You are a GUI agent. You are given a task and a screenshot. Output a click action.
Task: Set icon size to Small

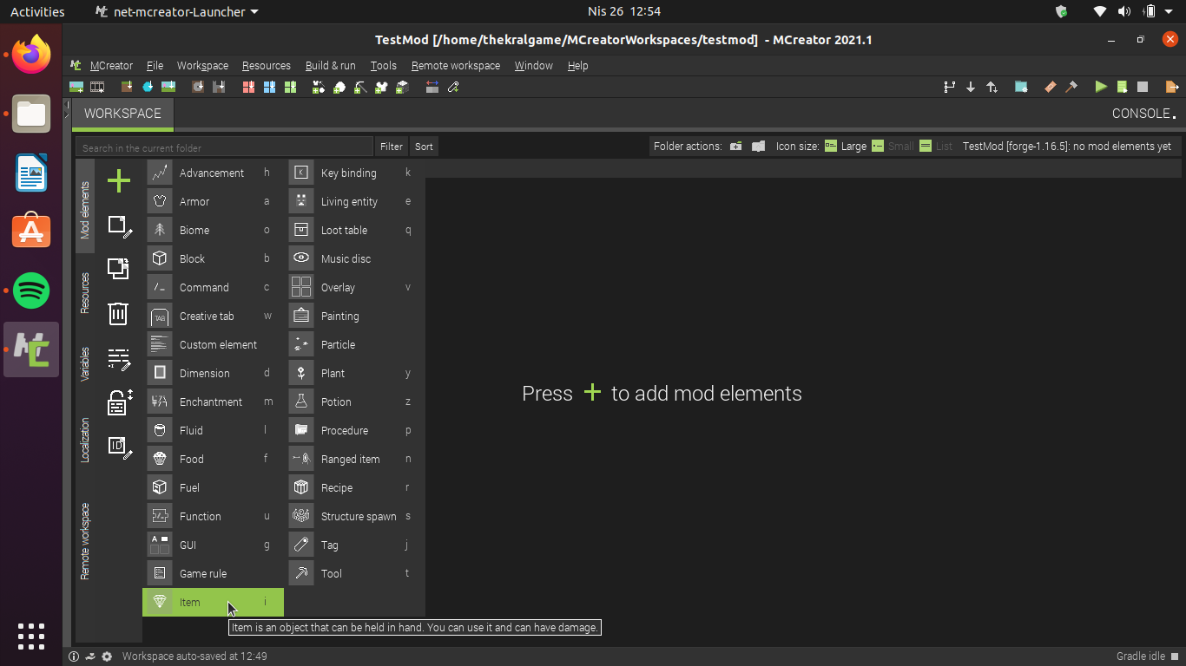point(893,147)
